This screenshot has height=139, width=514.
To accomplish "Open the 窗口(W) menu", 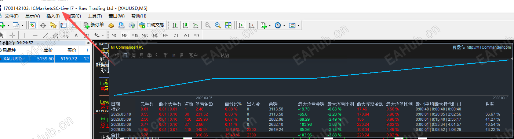I will [117, 16].
